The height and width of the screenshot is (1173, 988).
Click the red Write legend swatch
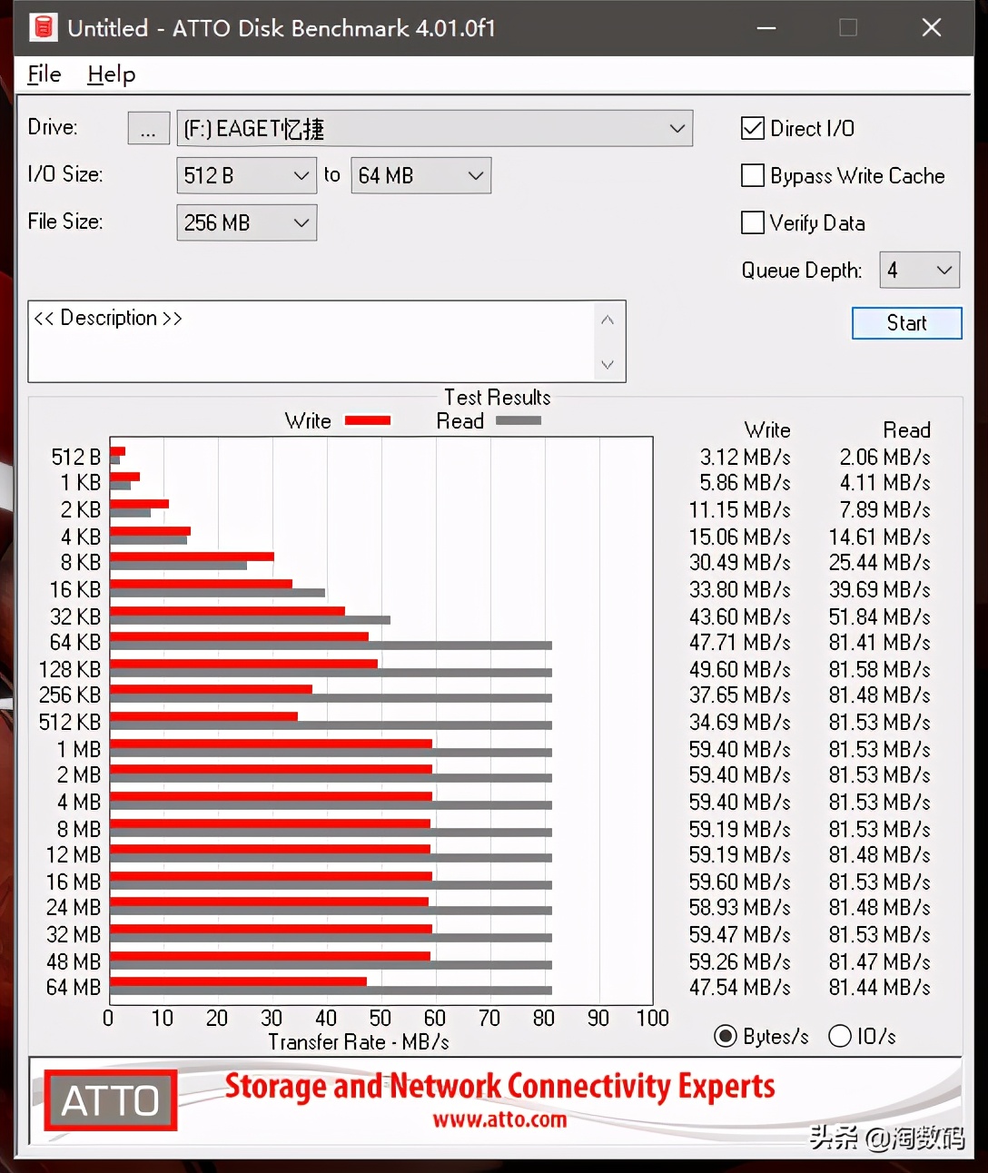[x=368, y=420]
